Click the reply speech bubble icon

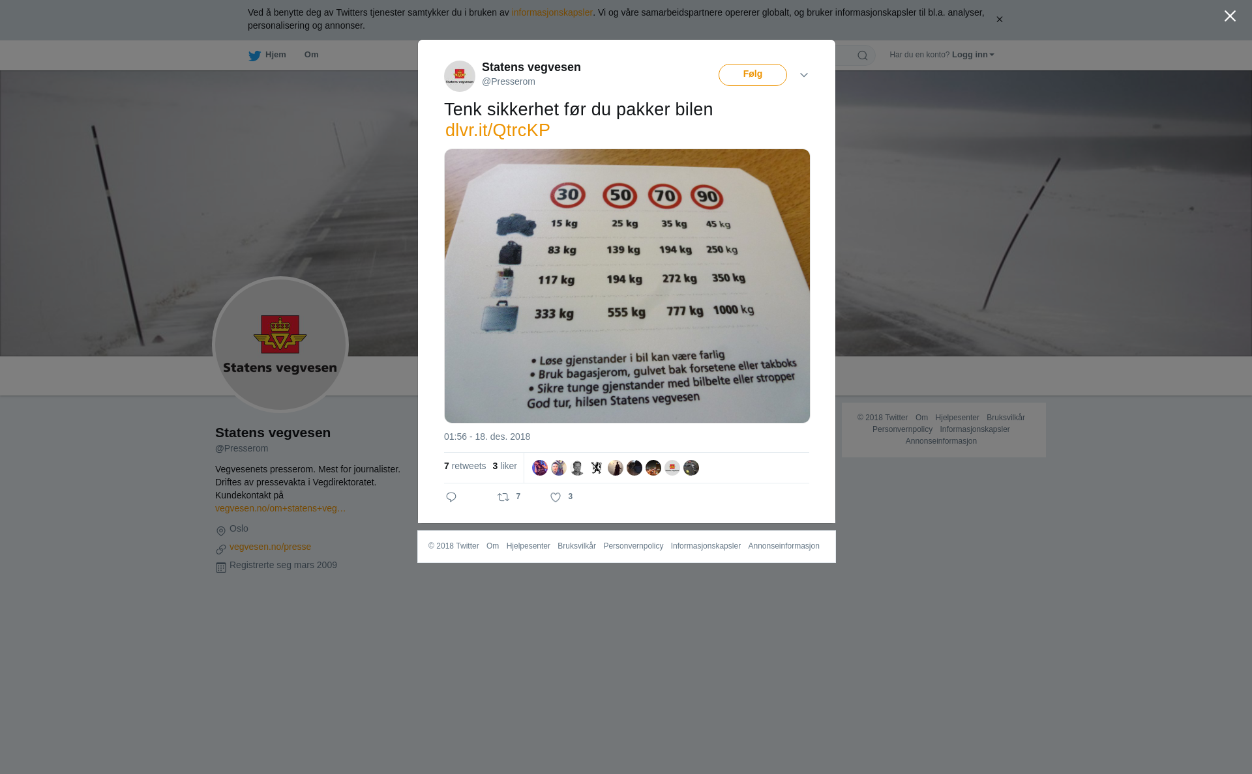pyautogui.click(x=451, y=497)
